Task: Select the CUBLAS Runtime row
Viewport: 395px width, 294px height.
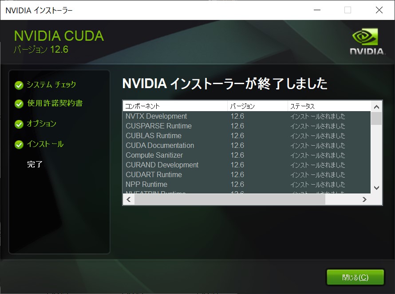Action: pos(247,135)
